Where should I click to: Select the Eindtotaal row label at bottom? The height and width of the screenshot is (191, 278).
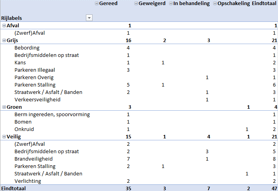click(14, 188)
